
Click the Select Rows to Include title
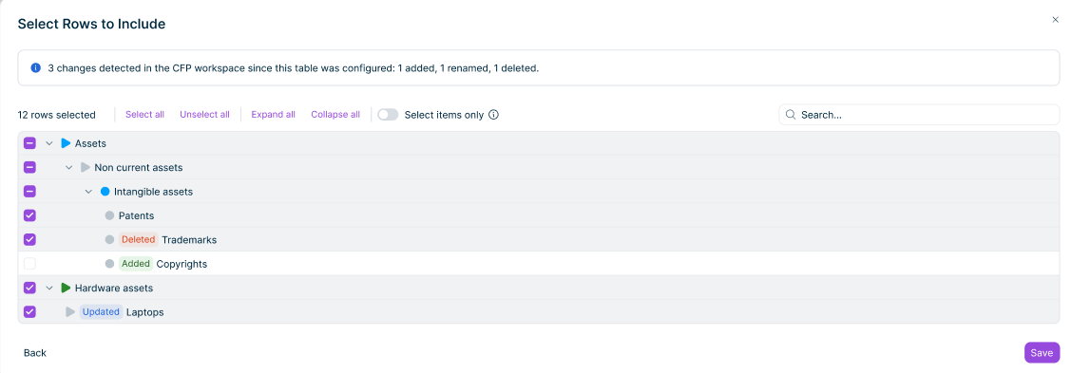pos(91,24)
